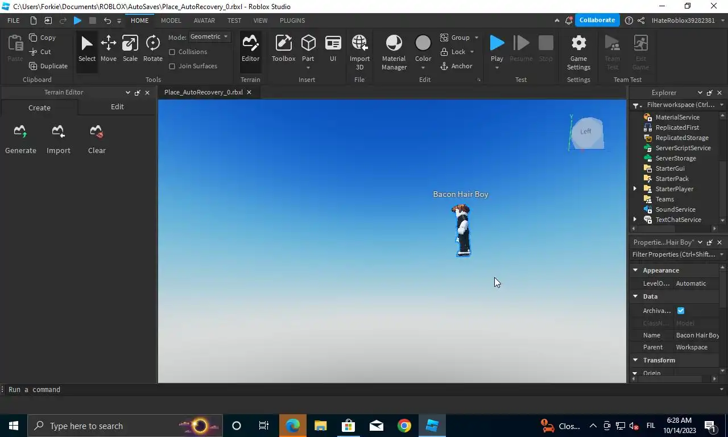The width and height of the screenshot is (728, 437).
Task: Open the Lock dropdown arrow
Action: 471,52
